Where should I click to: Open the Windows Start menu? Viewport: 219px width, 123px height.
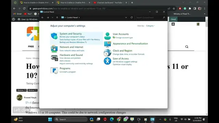[50, 119]
